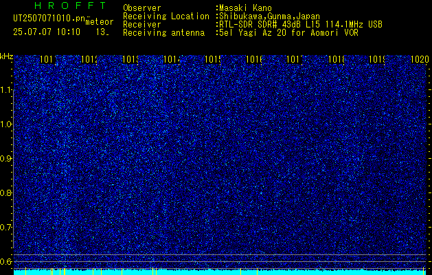Click the 1017 time marker
This screenshot has height=275, width=432.
[x=295, y=59]
